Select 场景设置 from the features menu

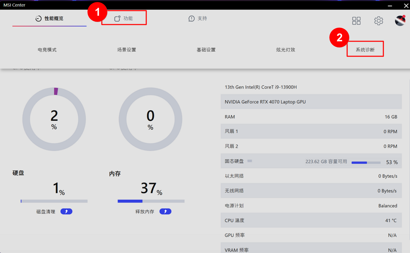[127, 50]
